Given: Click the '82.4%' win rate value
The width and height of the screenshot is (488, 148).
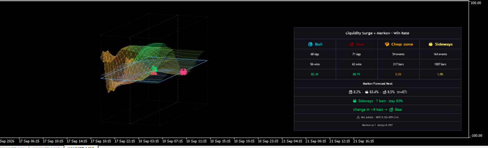Looking at the screenshot, I should [x=314, y=74].
